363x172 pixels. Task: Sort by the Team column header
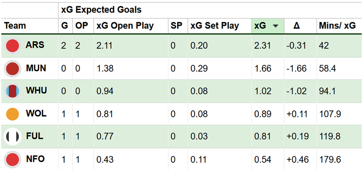15,26
